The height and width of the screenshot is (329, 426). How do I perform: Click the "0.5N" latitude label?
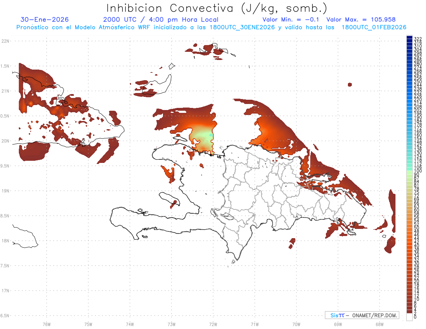click(5, 116)
